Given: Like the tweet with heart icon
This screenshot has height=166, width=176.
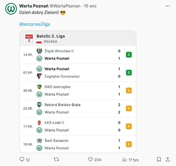Looking at the screenshot, I should [x=90, y=160].
